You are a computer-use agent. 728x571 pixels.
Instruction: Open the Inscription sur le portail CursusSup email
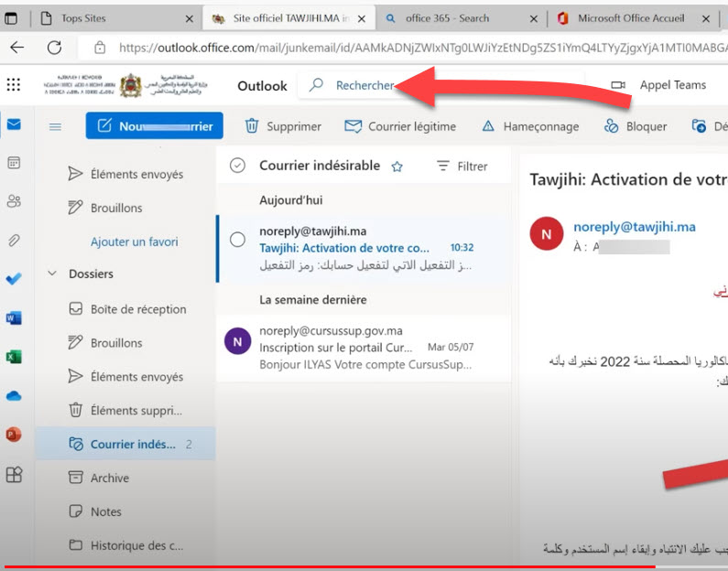click(x=364, y=348)
